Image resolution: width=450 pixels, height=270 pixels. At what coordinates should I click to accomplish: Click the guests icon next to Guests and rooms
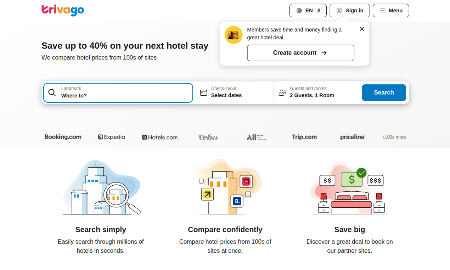click(282, 92)
